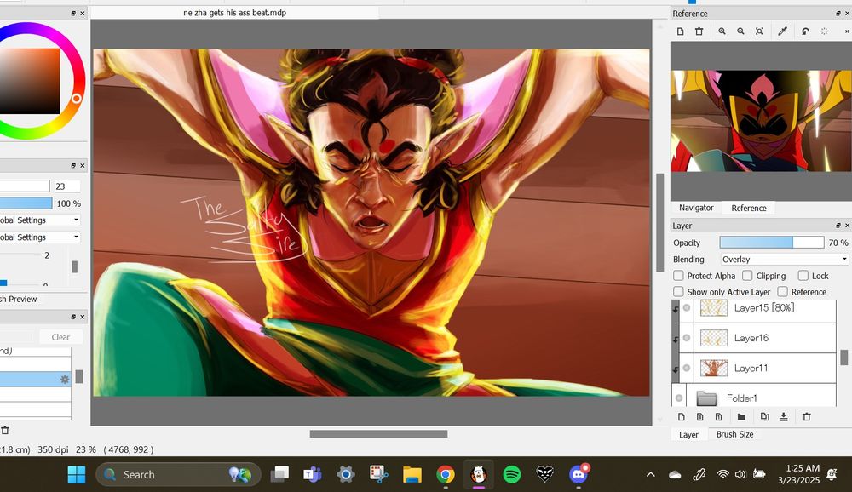
Task: Zoom out on the reference image
Action: coord(740,31)
